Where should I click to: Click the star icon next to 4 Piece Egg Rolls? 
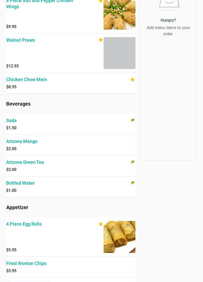[101, 224]
